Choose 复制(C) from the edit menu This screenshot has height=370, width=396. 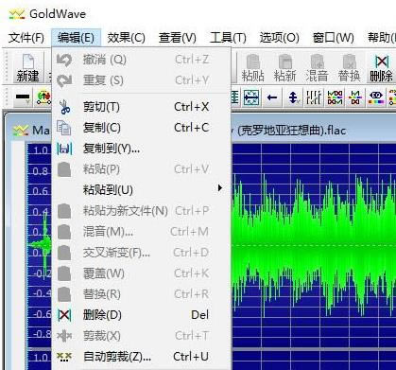click(x=141, y=128)
